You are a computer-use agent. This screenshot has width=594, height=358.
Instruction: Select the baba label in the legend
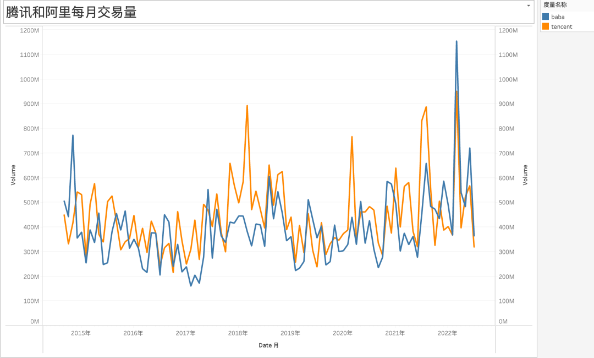point(558,17)
